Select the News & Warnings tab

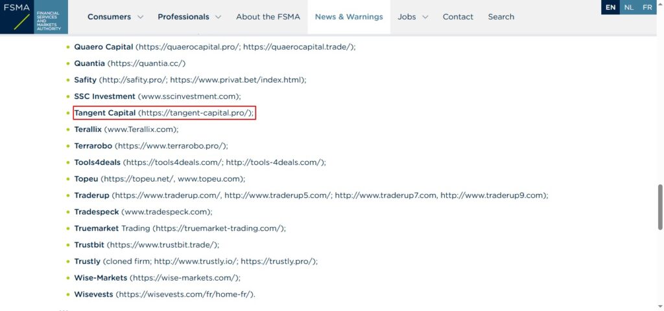pos(349,17)
